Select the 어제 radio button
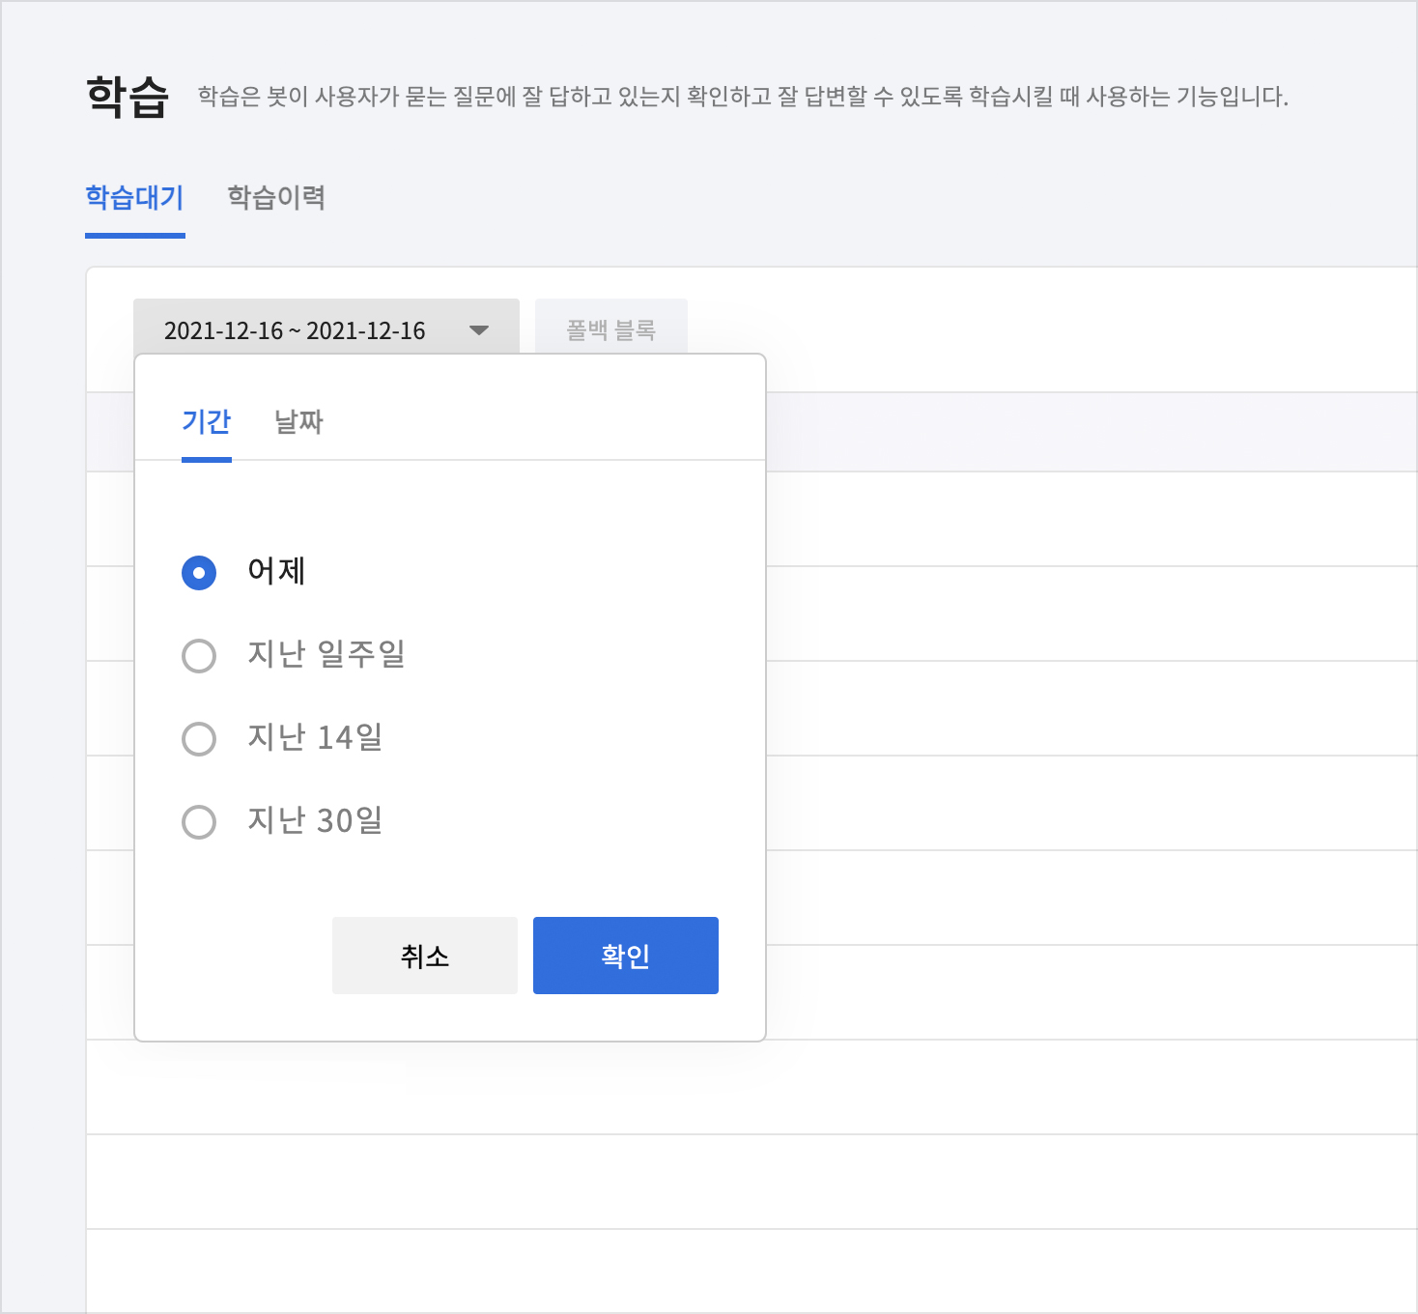 click(x=199, y=573)
